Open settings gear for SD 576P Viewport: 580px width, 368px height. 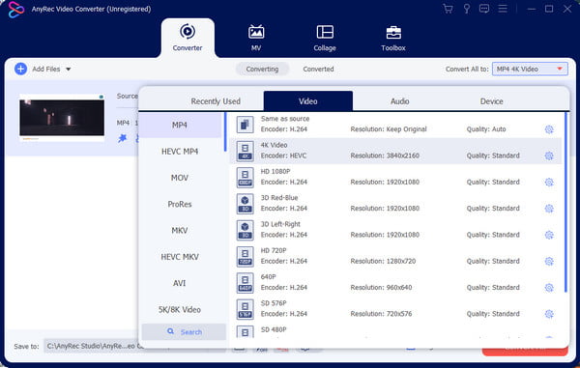pos(549,314)
